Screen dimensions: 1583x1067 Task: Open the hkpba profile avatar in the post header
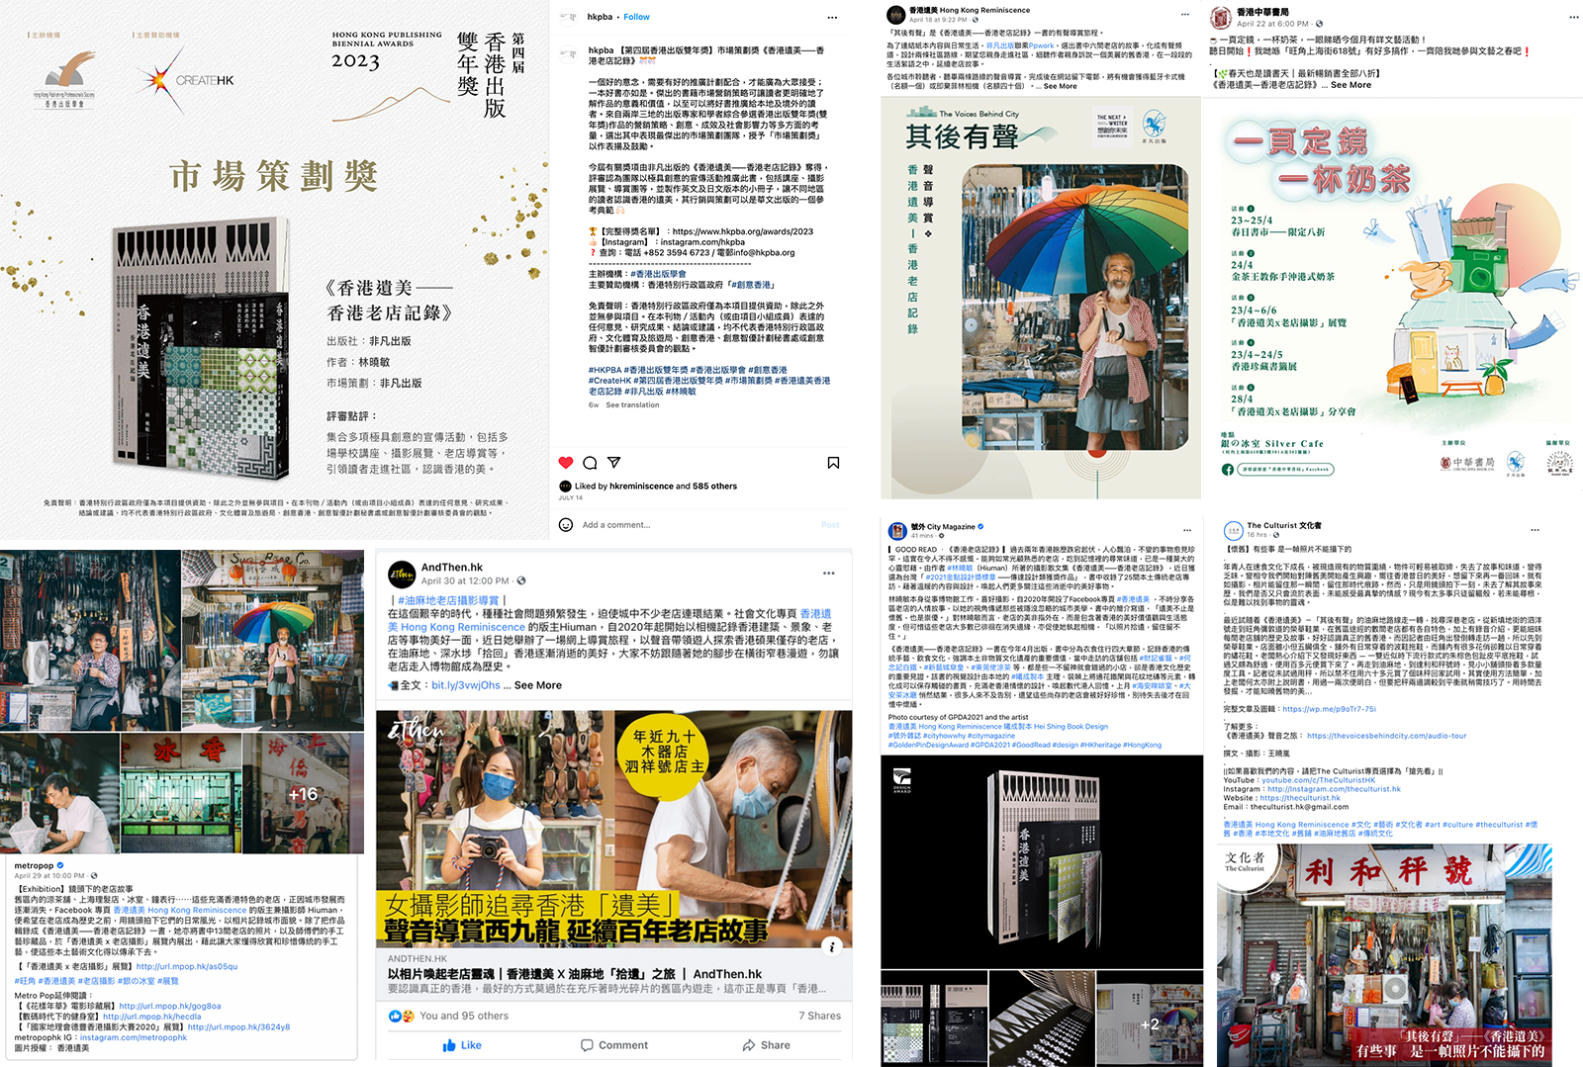569,17
